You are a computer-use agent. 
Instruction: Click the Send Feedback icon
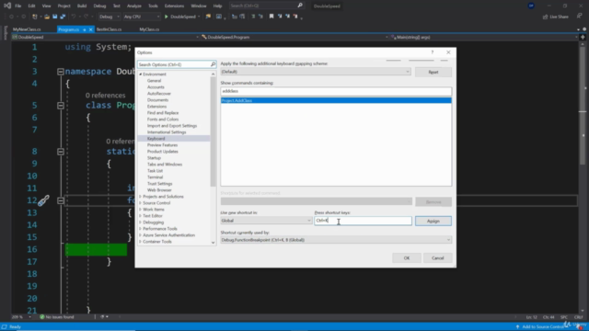pos(579,17)
